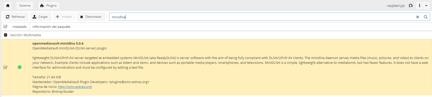Go to the home dashboard icon
The height and width of the screenshot is (97, 432).
click(8, 6)
